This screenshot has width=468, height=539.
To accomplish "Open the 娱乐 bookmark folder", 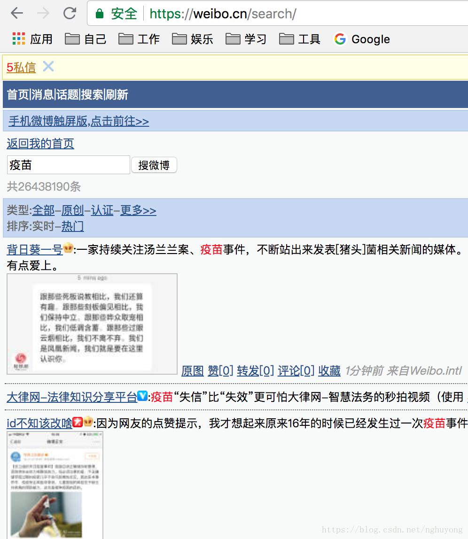I will pyautogui.click(x=193, y=39).
